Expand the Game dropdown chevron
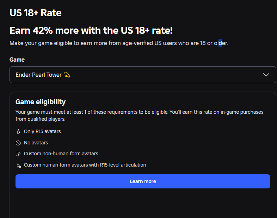The image size is (277, 218). coord(266,75)
